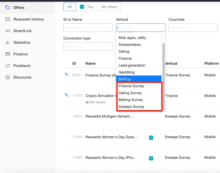Click the Offers tag icon in sidebar
Viewport: 220px width, 173px height.
[8, 7]
